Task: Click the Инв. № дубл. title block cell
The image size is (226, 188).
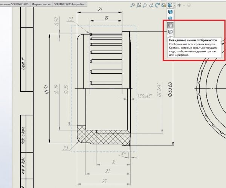Action: pyautogui.click(x=23, y=166)
